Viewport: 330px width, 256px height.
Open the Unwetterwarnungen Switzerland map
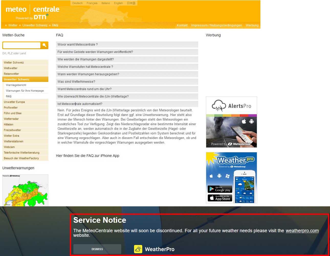[25, 190]
